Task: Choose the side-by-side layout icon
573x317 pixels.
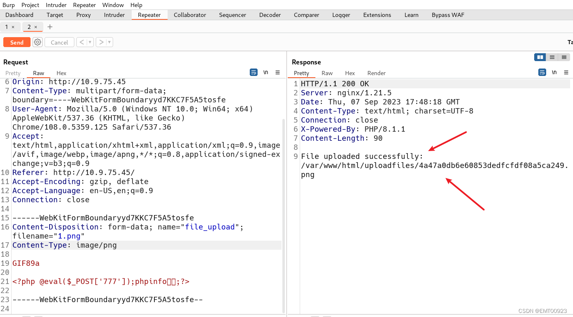Action: (540, 57)
